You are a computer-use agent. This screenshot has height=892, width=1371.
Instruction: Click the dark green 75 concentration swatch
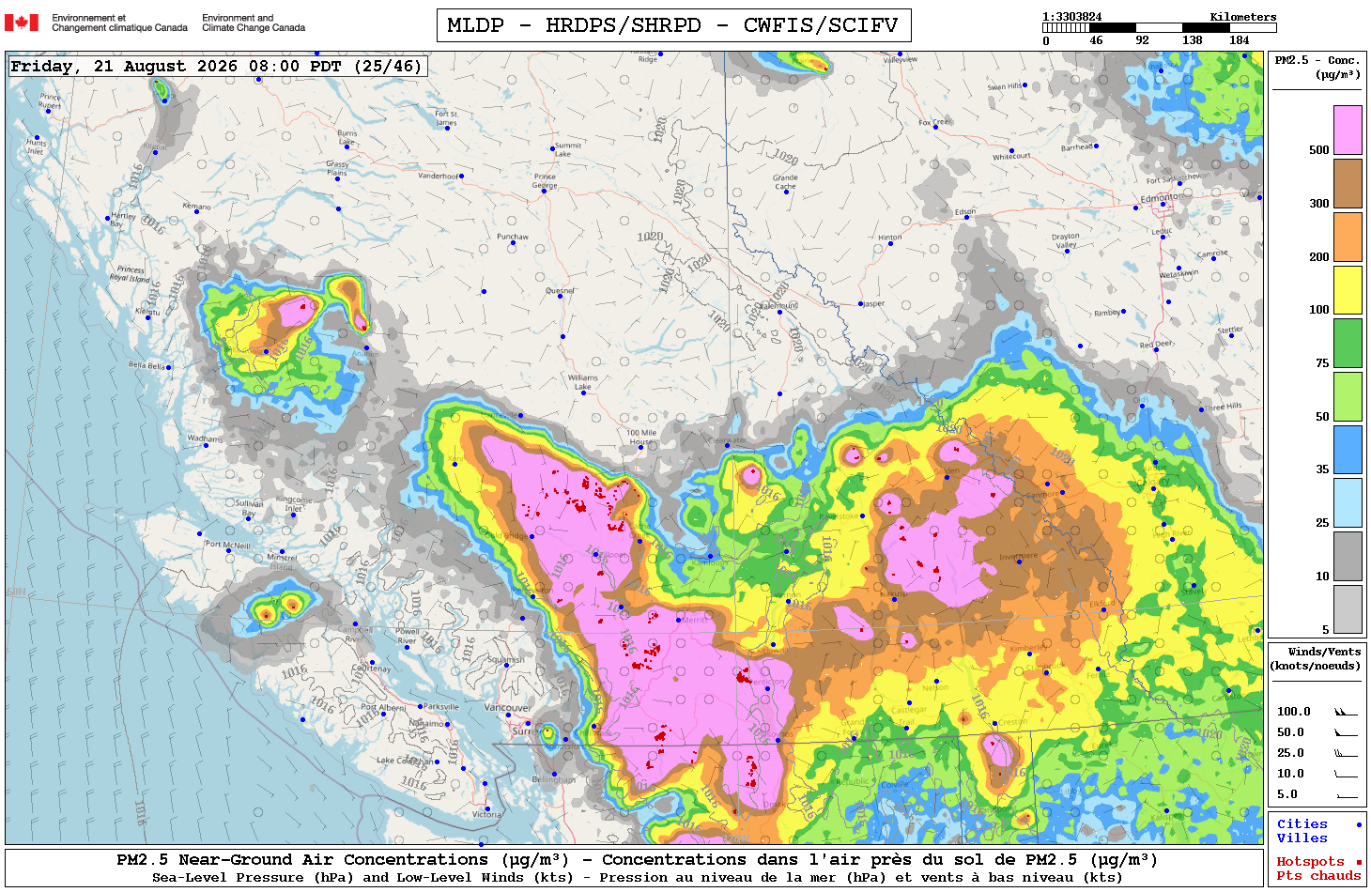[x=1348, y=343]
